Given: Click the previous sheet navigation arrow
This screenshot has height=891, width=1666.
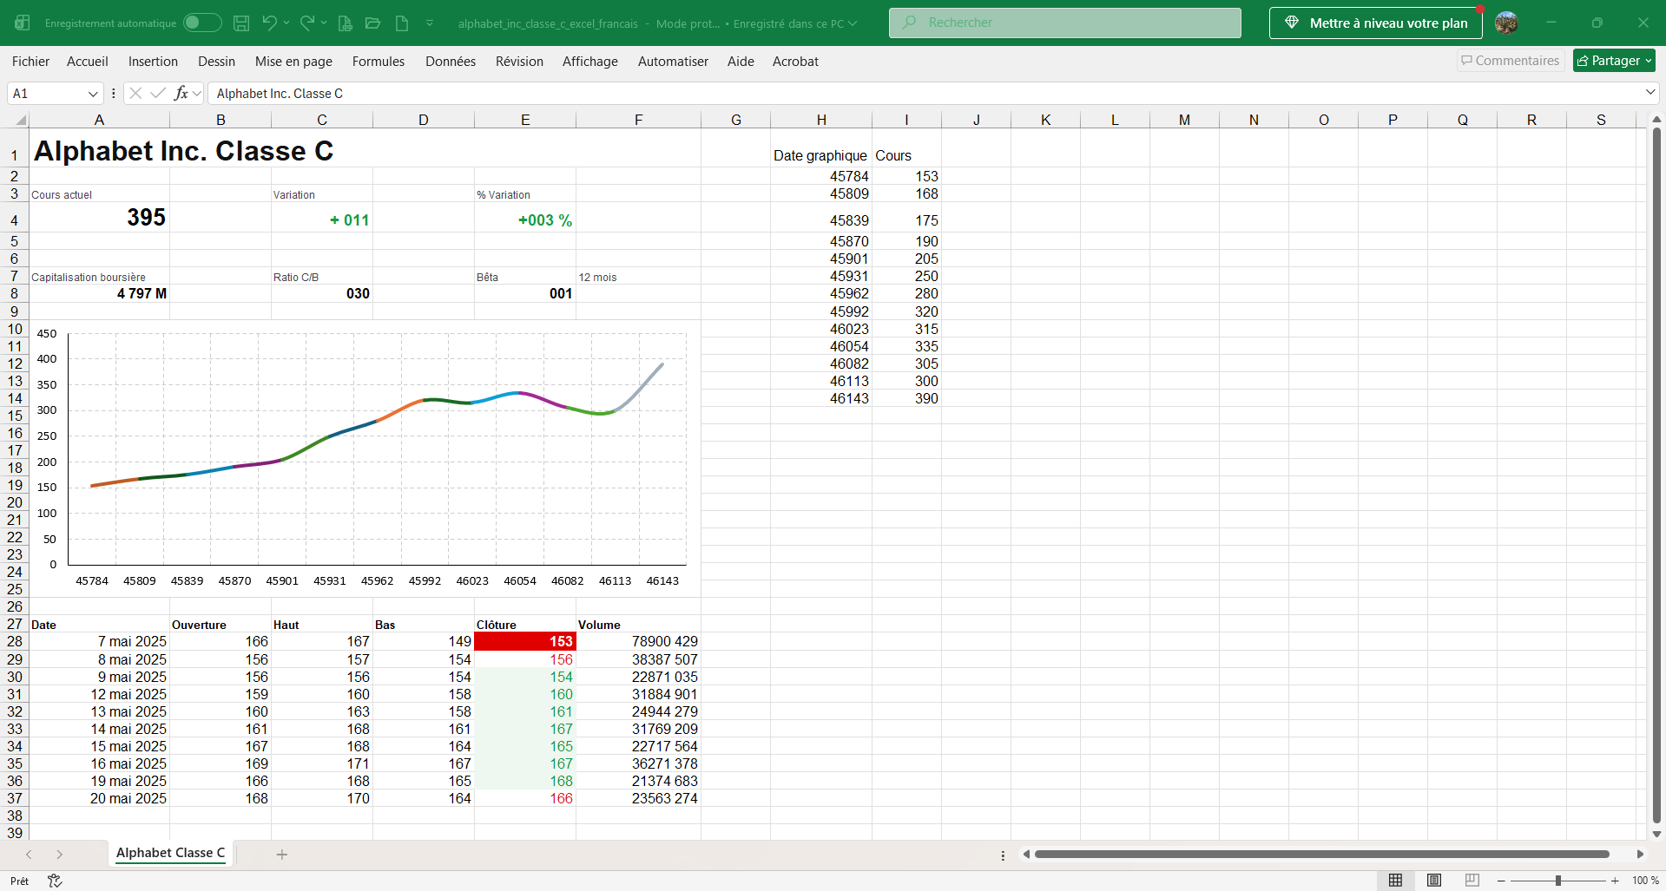Looking at the screenshot, I should click(x=29, y=855).
